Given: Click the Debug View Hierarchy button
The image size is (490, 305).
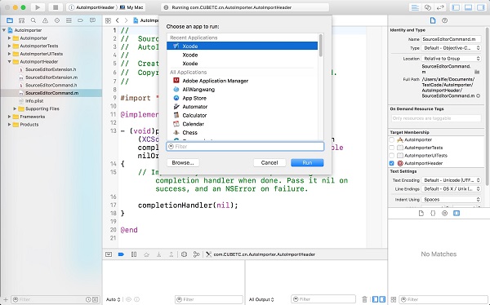Looking at the screenshot, I should (x=184, y=254).
